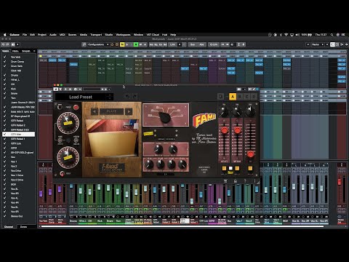The height and width of the screenshot is (262, 349).
Task: Click the Load Preset display
Action: (81, 97)
